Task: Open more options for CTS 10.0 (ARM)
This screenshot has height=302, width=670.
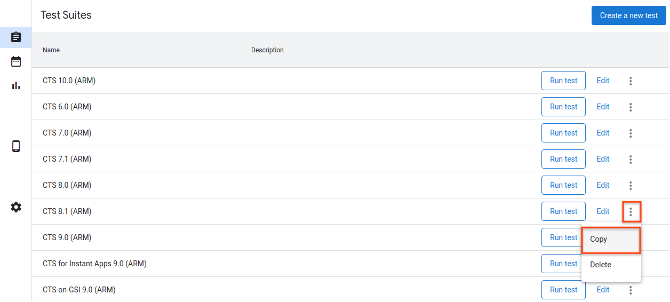Action: tap(631, 81)
